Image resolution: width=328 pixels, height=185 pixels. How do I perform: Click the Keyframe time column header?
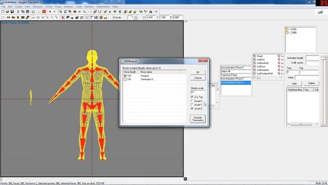click(x=295, y=89)
